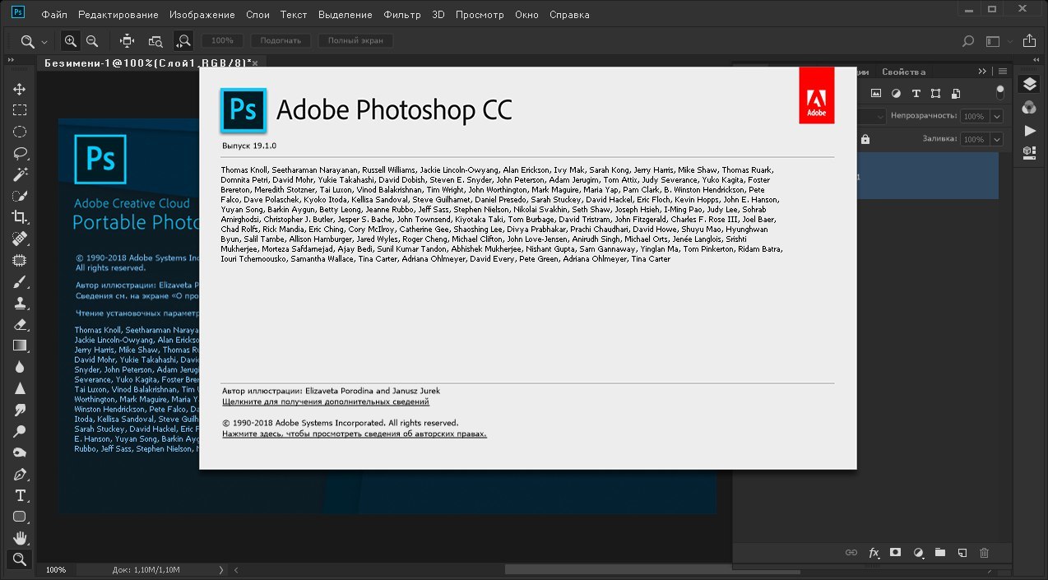
Task: Pick the Clone Stamp tool
Action: 19,303
